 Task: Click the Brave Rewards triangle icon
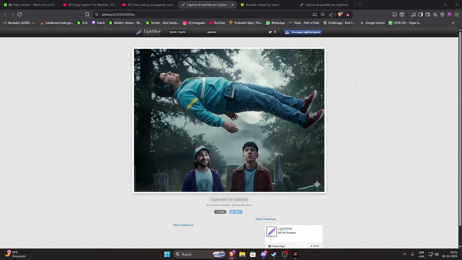click(348, 14)
